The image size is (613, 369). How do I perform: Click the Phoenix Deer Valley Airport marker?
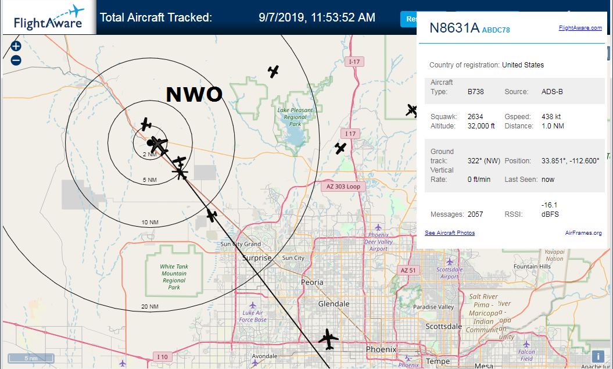[x=378, y=227]
